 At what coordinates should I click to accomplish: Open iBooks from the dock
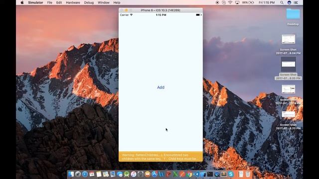click(x=148, y=174)
